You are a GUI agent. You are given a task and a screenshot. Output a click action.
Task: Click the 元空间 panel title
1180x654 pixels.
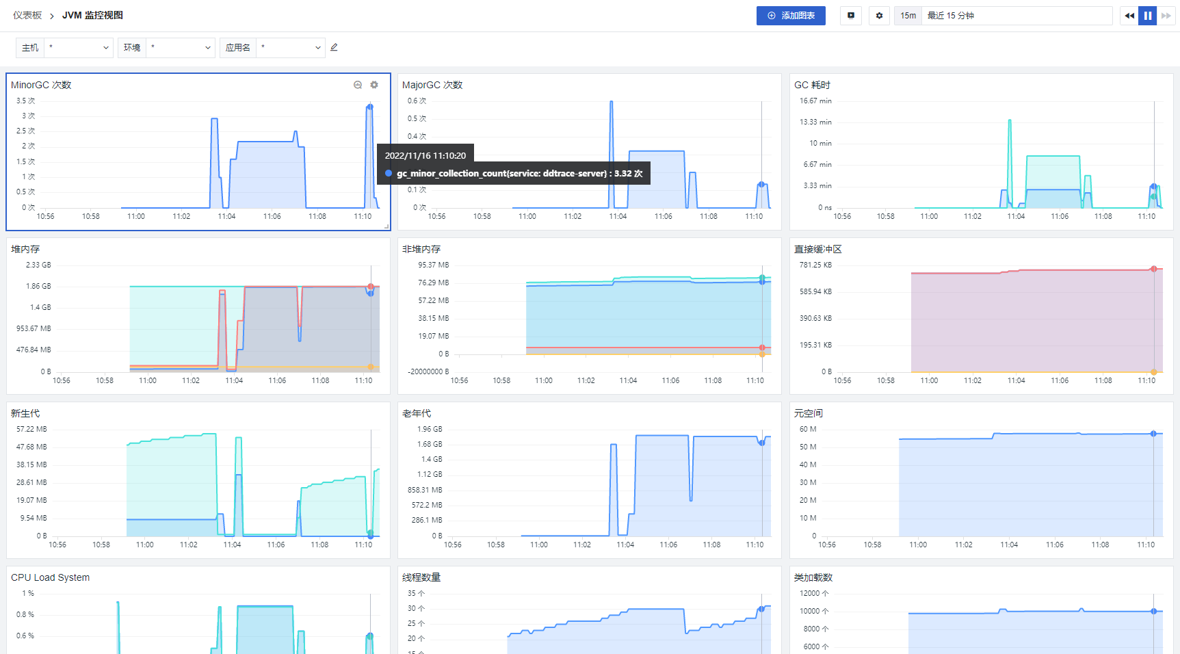(x=809, y=413)
